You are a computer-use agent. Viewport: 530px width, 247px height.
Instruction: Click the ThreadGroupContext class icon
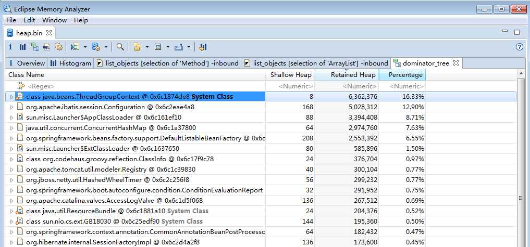pyautogui.click(x=20, y=97)
